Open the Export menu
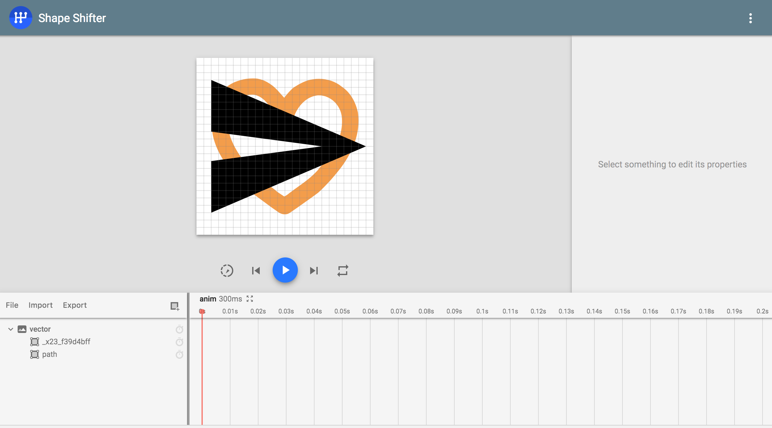The image size is (772, 428). [x=75, y=305]
